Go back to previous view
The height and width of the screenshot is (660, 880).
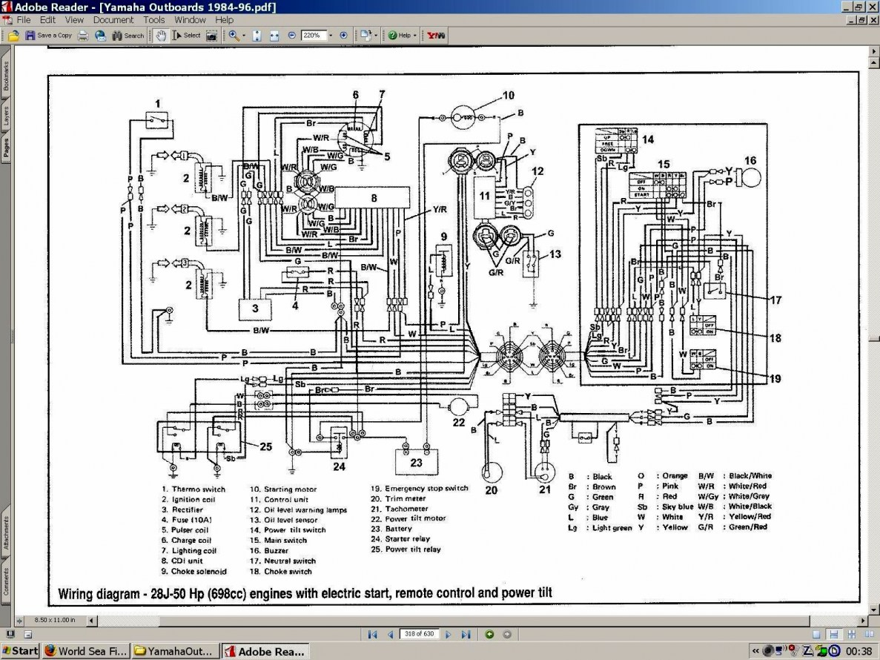pos(489,634)
